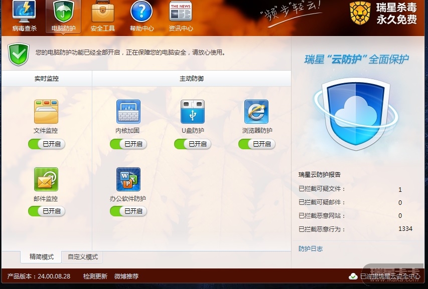This screenshot has height=289, width=428.
Task: Open the 病毒查杀 virus scan section
Action: point(24,17)
